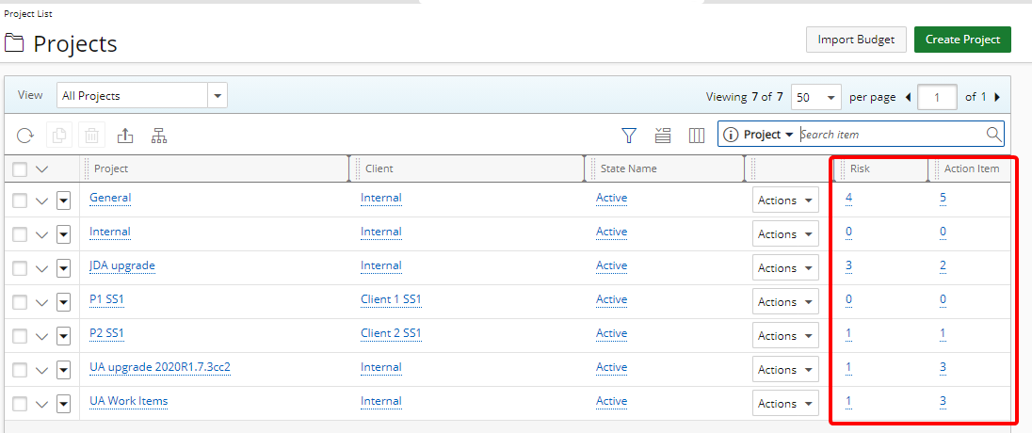
Task: Click the Risk column header
Action: (x=860, y=168)
